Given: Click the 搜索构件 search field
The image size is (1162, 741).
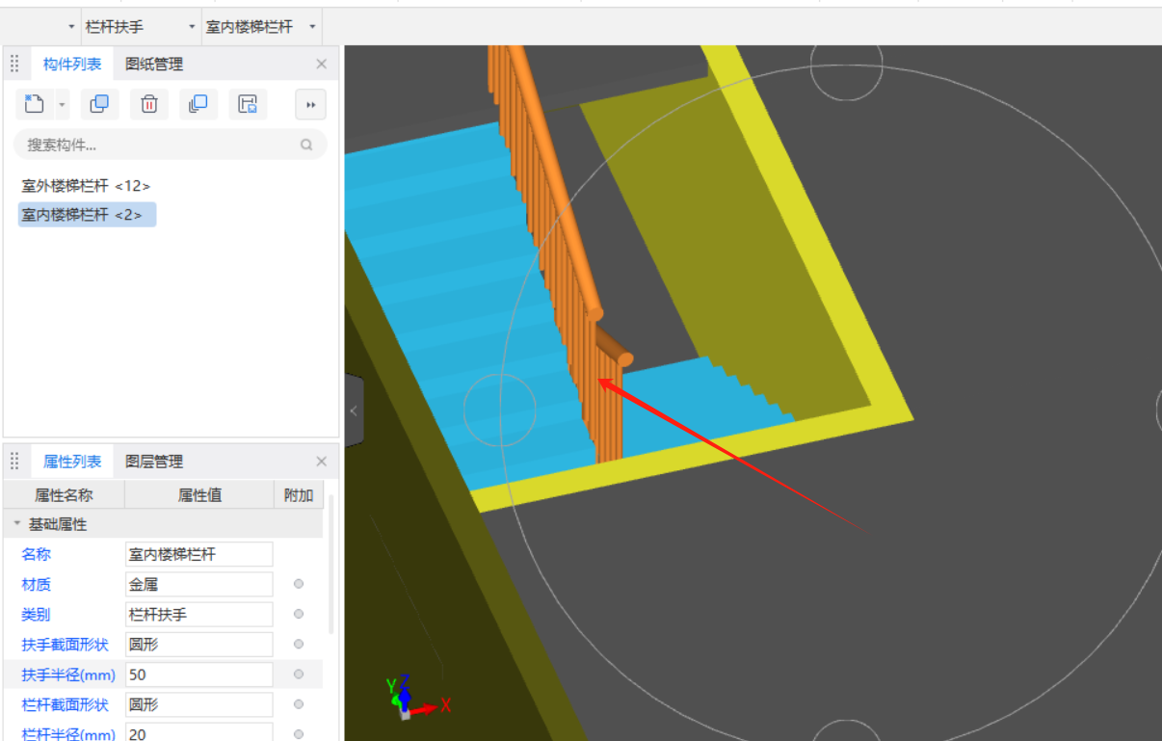Looking at the screenshot, I should click(170, 145).
